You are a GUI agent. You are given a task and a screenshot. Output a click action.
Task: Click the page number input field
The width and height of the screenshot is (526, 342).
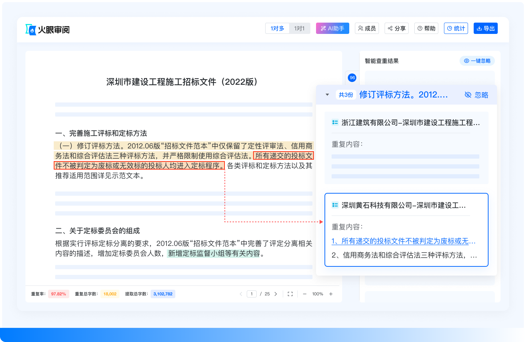(252, 294)
